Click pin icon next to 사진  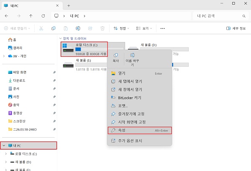tap(54, 97)
